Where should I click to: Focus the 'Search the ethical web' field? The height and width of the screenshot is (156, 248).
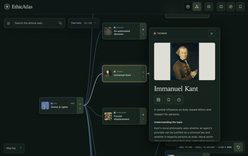(34, 23)
